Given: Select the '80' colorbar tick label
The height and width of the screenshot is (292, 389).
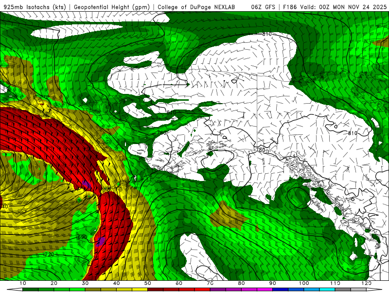Looking at the screenshot, I should point(241,283).
